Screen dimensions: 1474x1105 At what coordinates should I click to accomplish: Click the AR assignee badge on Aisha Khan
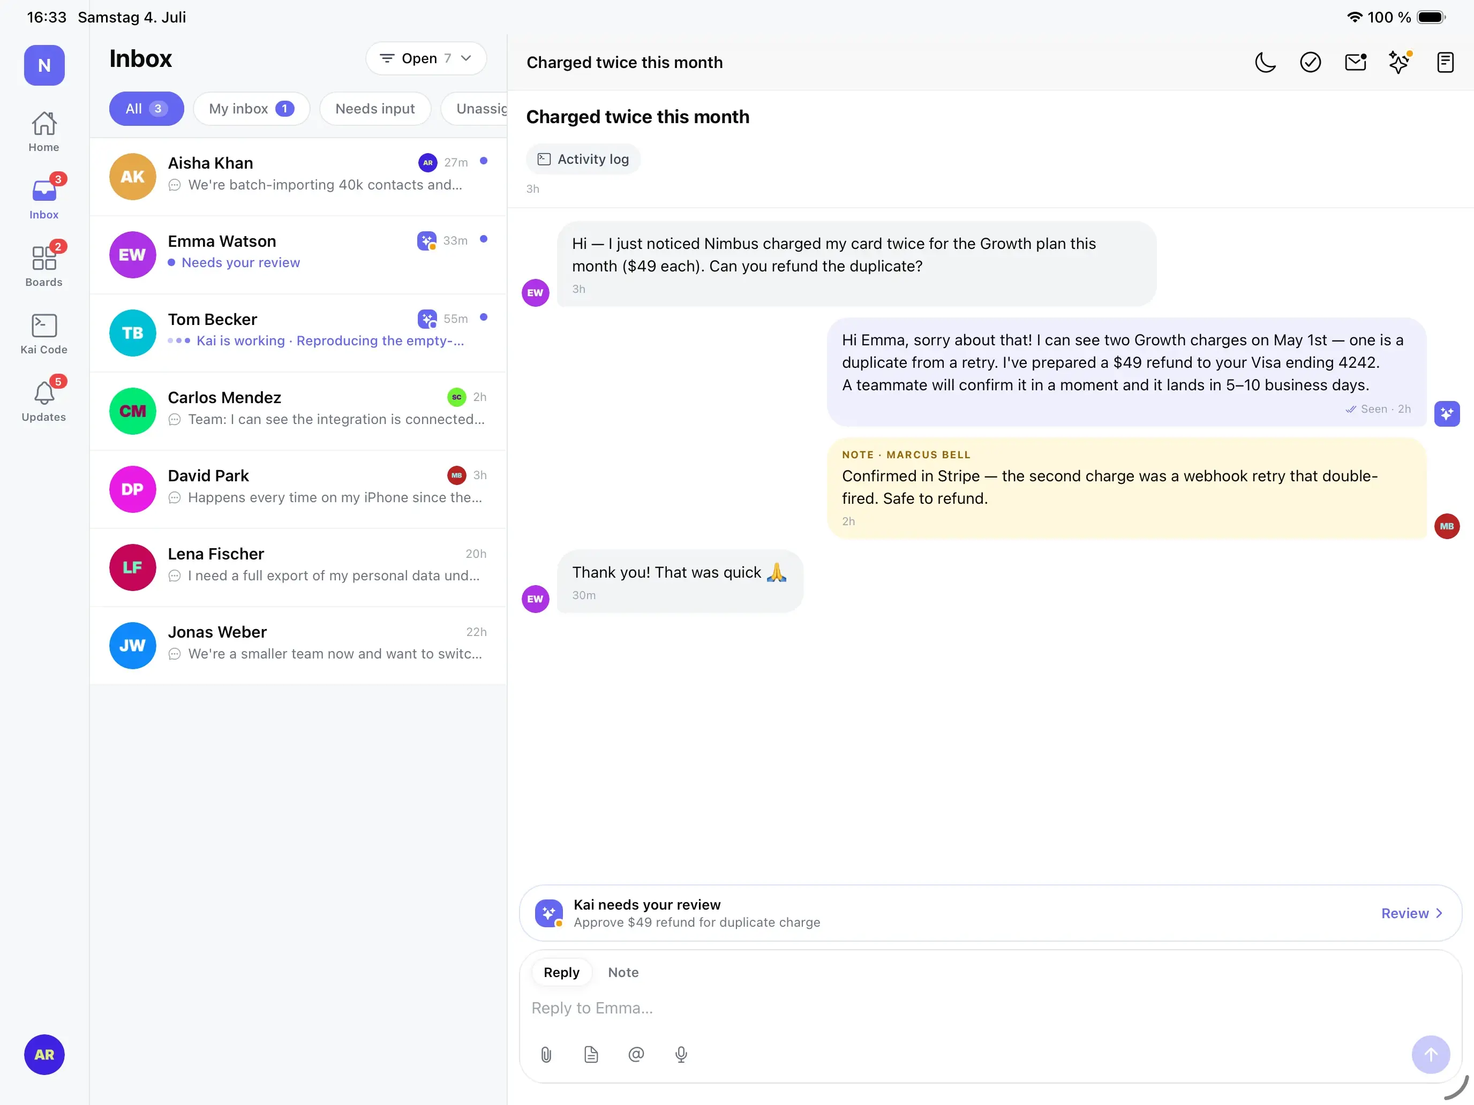coord(427,163)
